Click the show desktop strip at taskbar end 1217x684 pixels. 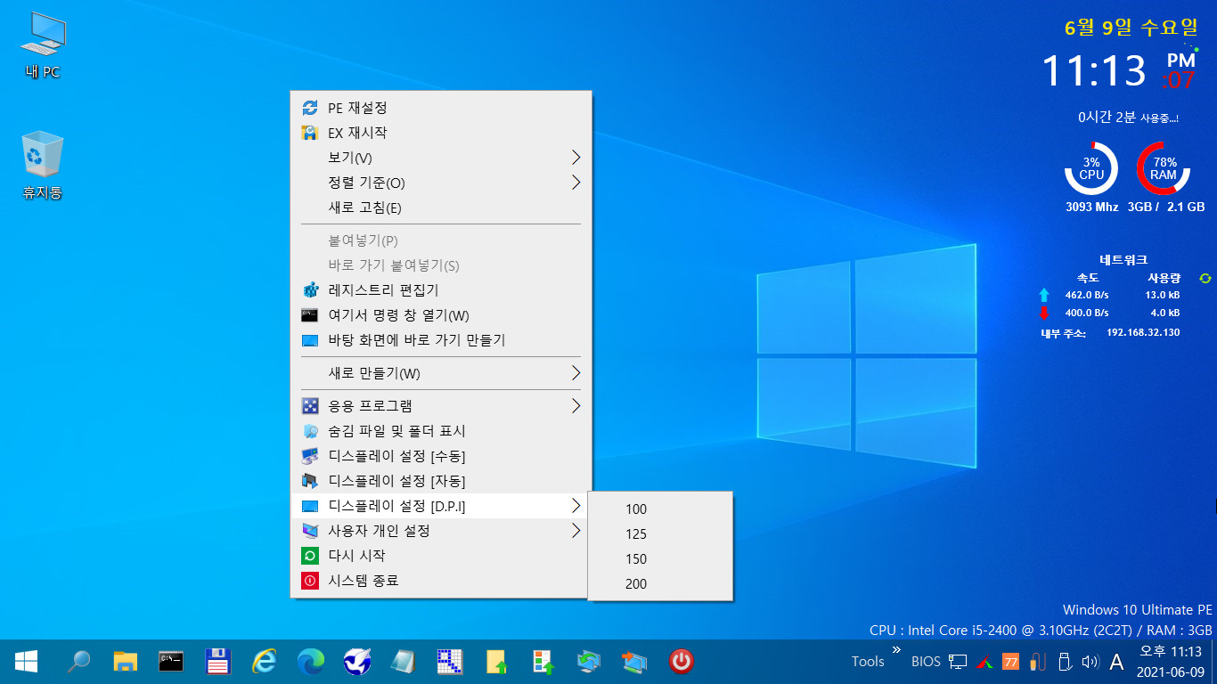pos(1213,662)
